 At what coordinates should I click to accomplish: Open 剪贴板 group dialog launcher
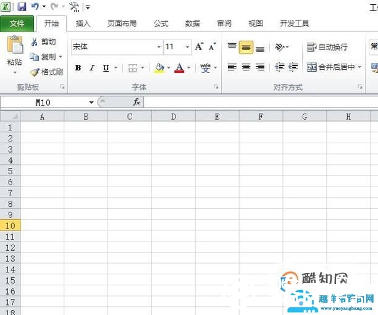[62, 86]
